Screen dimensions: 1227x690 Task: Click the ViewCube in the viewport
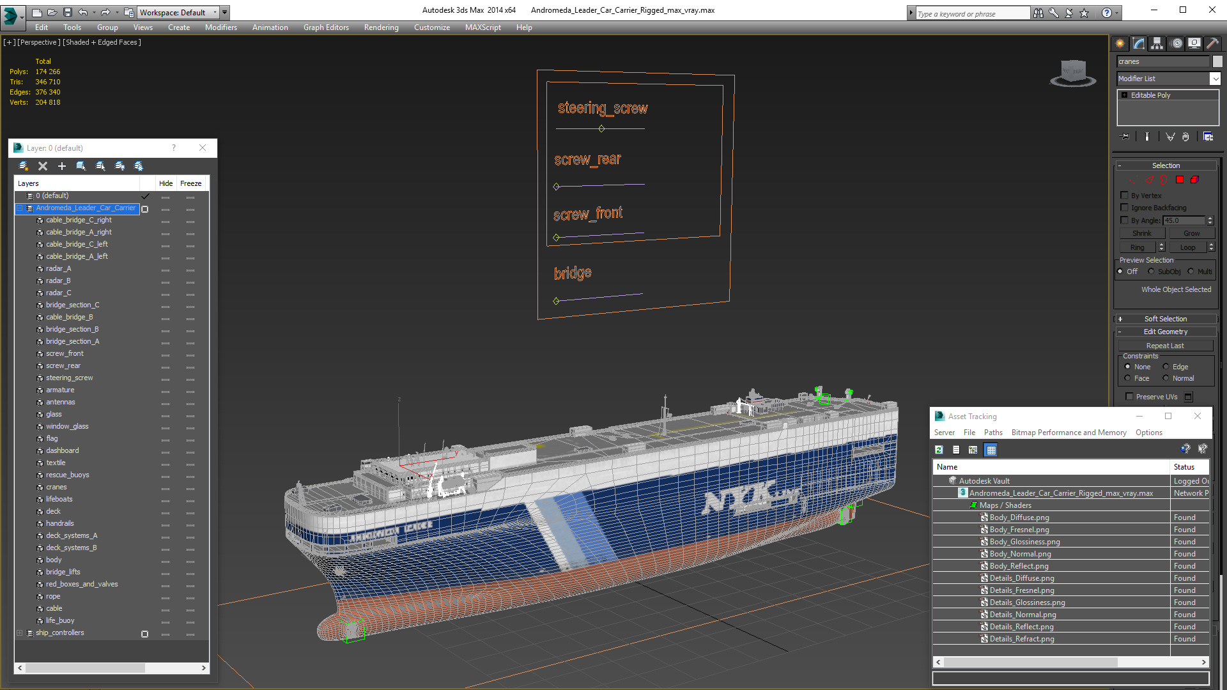pos(1073,73)
